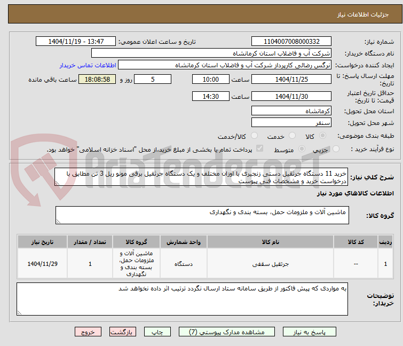Select the کالا radio button
This screenshot has height=346, width=403.
tap(322, 136)
